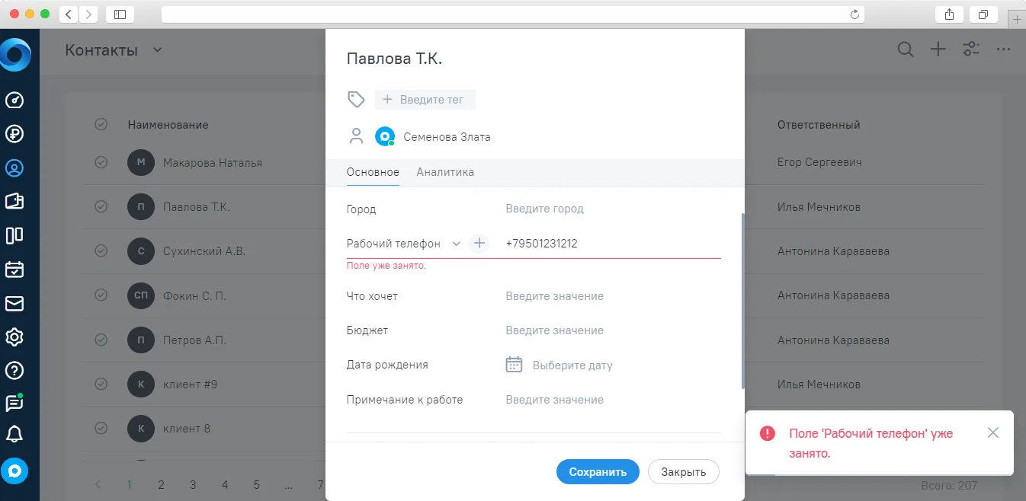Open the calendar tasks icon in sidebar
The image size is (1026, 501).
(x=14, y=270)
